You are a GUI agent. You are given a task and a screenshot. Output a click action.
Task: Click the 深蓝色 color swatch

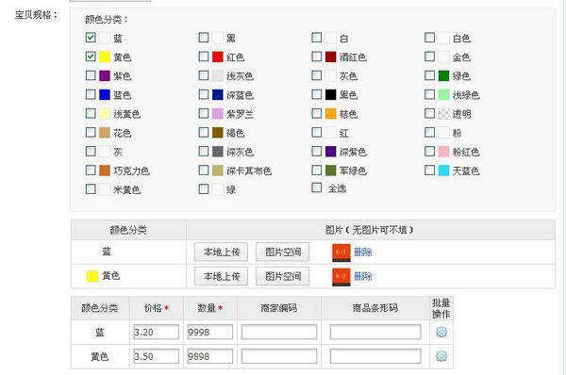(218, 95)
